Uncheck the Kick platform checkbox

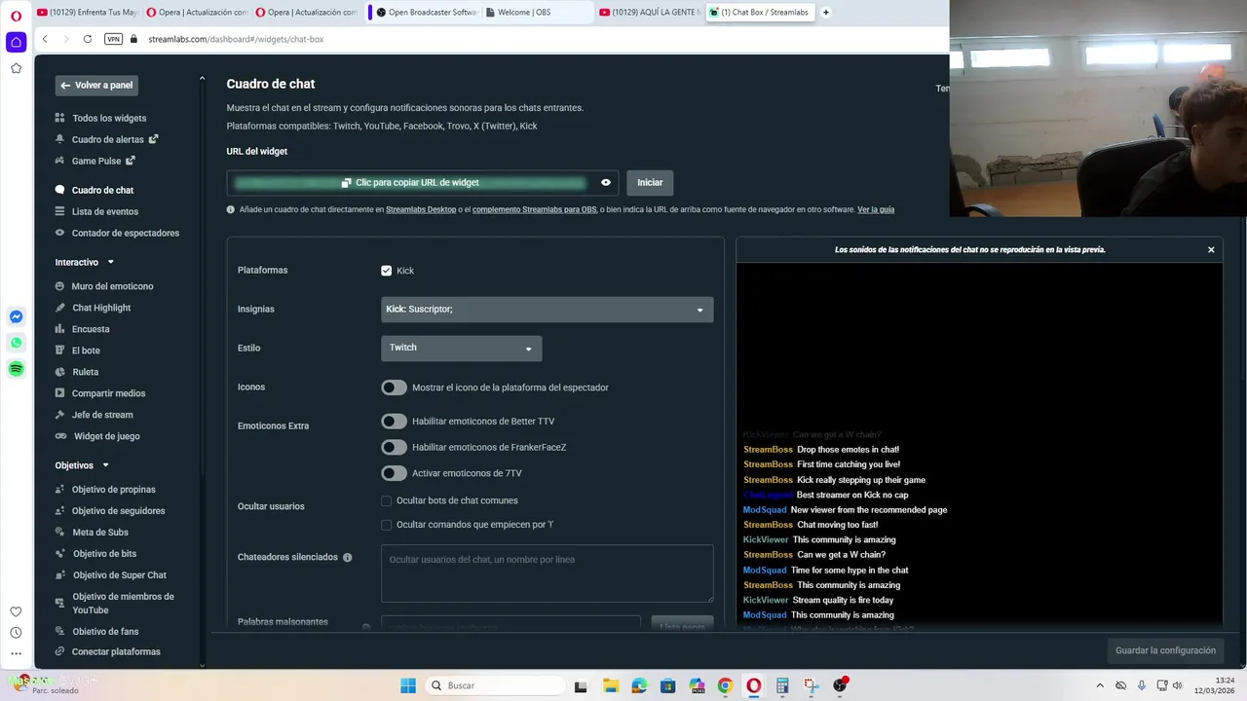[387, 271]
